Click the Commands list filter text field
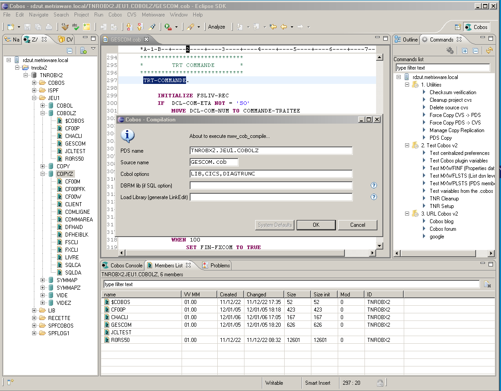Viewport: 501px width, 391px height. [443, 68]
